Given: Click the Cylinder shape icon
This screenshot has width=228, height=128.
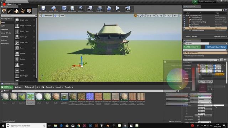Looking at the screenshot, I should click(x=17, y=59).
